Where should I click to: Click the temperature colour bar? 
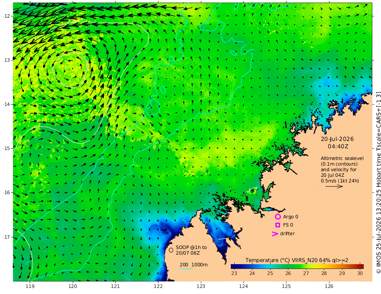(297, 266)
